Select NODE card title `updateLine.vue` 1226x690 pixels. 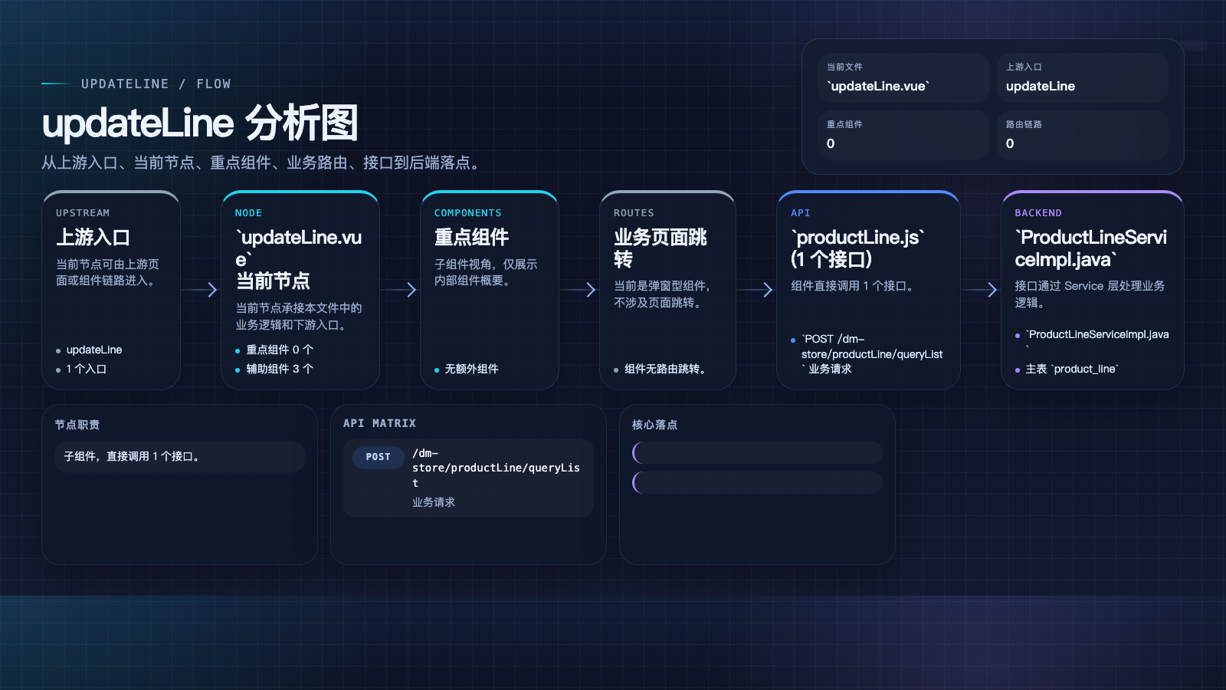tap(298, 248)
